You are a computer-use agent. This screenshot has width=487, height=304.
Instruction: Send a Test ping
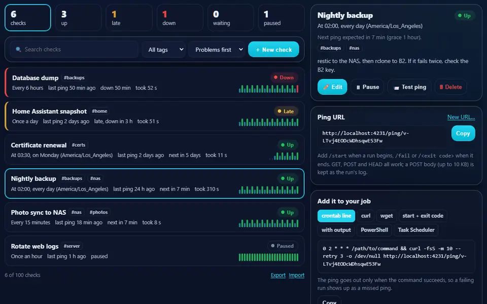[x=410, y=87]
